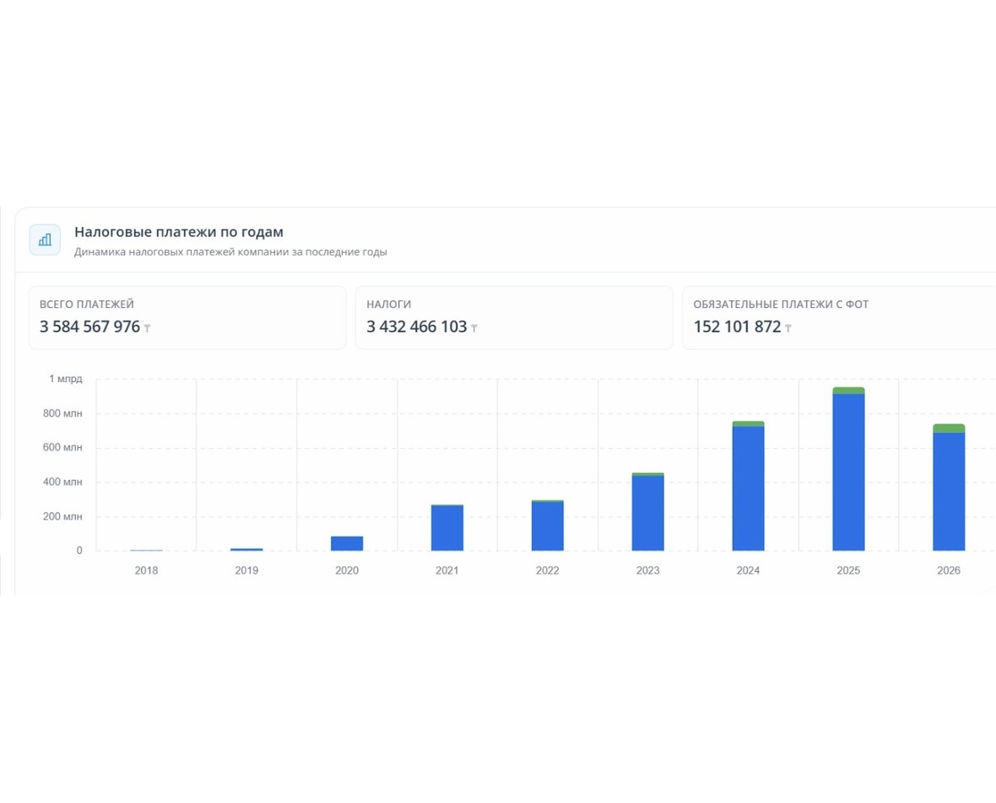Click the blue bar segment for 2023
This screenshot has height=803, width=996.
(x=648, y=513)
